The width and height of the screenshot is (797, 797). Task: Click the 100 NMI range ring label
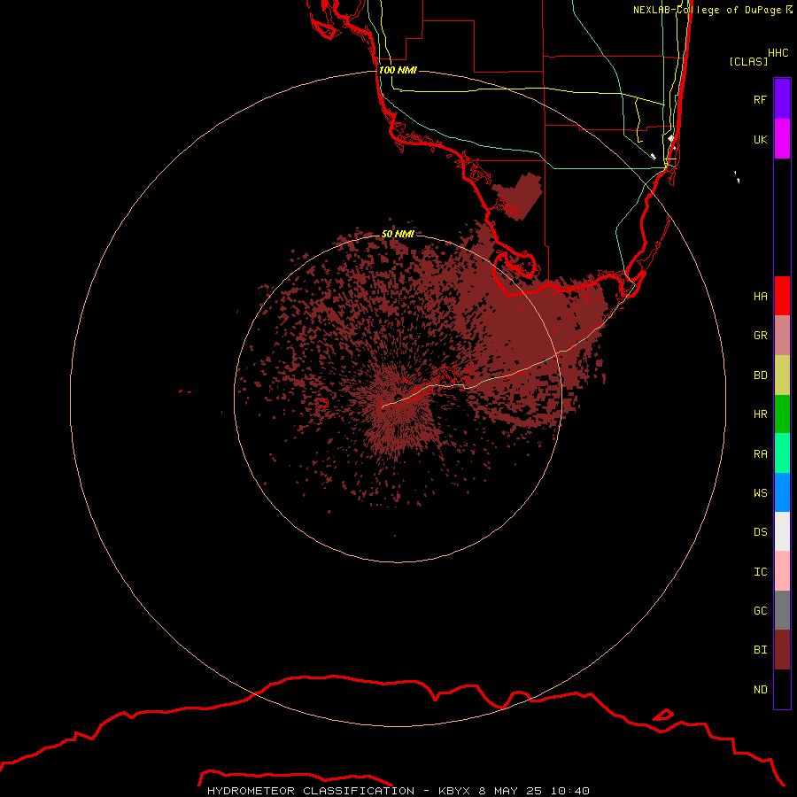[398, 70]
